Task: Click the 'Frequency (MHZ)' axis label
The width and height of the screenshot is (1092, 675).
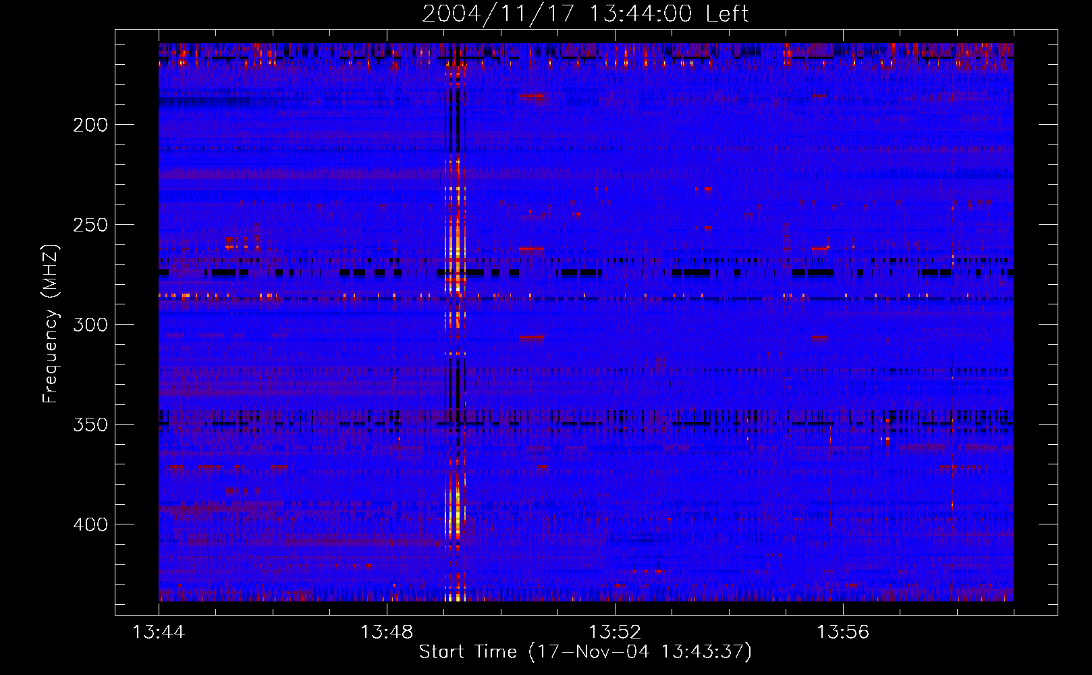Action: [51, 323]
